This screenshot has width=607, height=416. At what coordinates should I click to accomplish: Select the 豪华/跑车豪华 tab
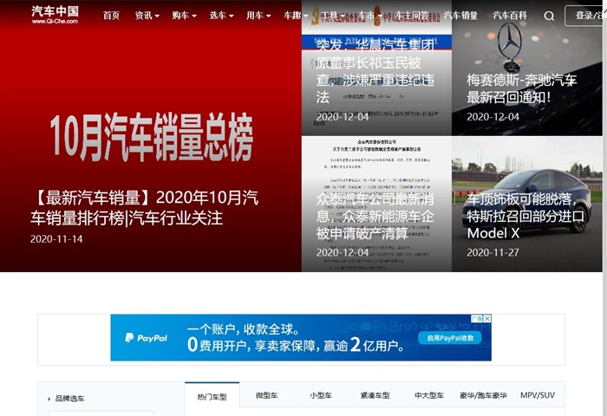coord(483,395)
